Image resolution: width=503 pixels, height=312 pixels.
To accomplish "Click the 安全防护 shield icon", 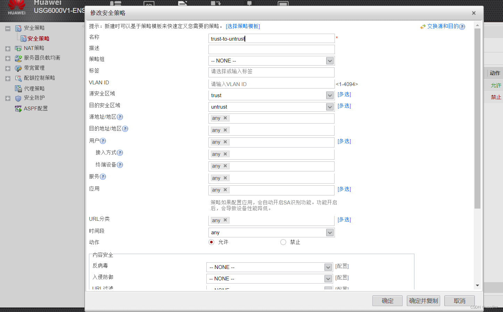I will pyautogui.click(x=18, y=98).
